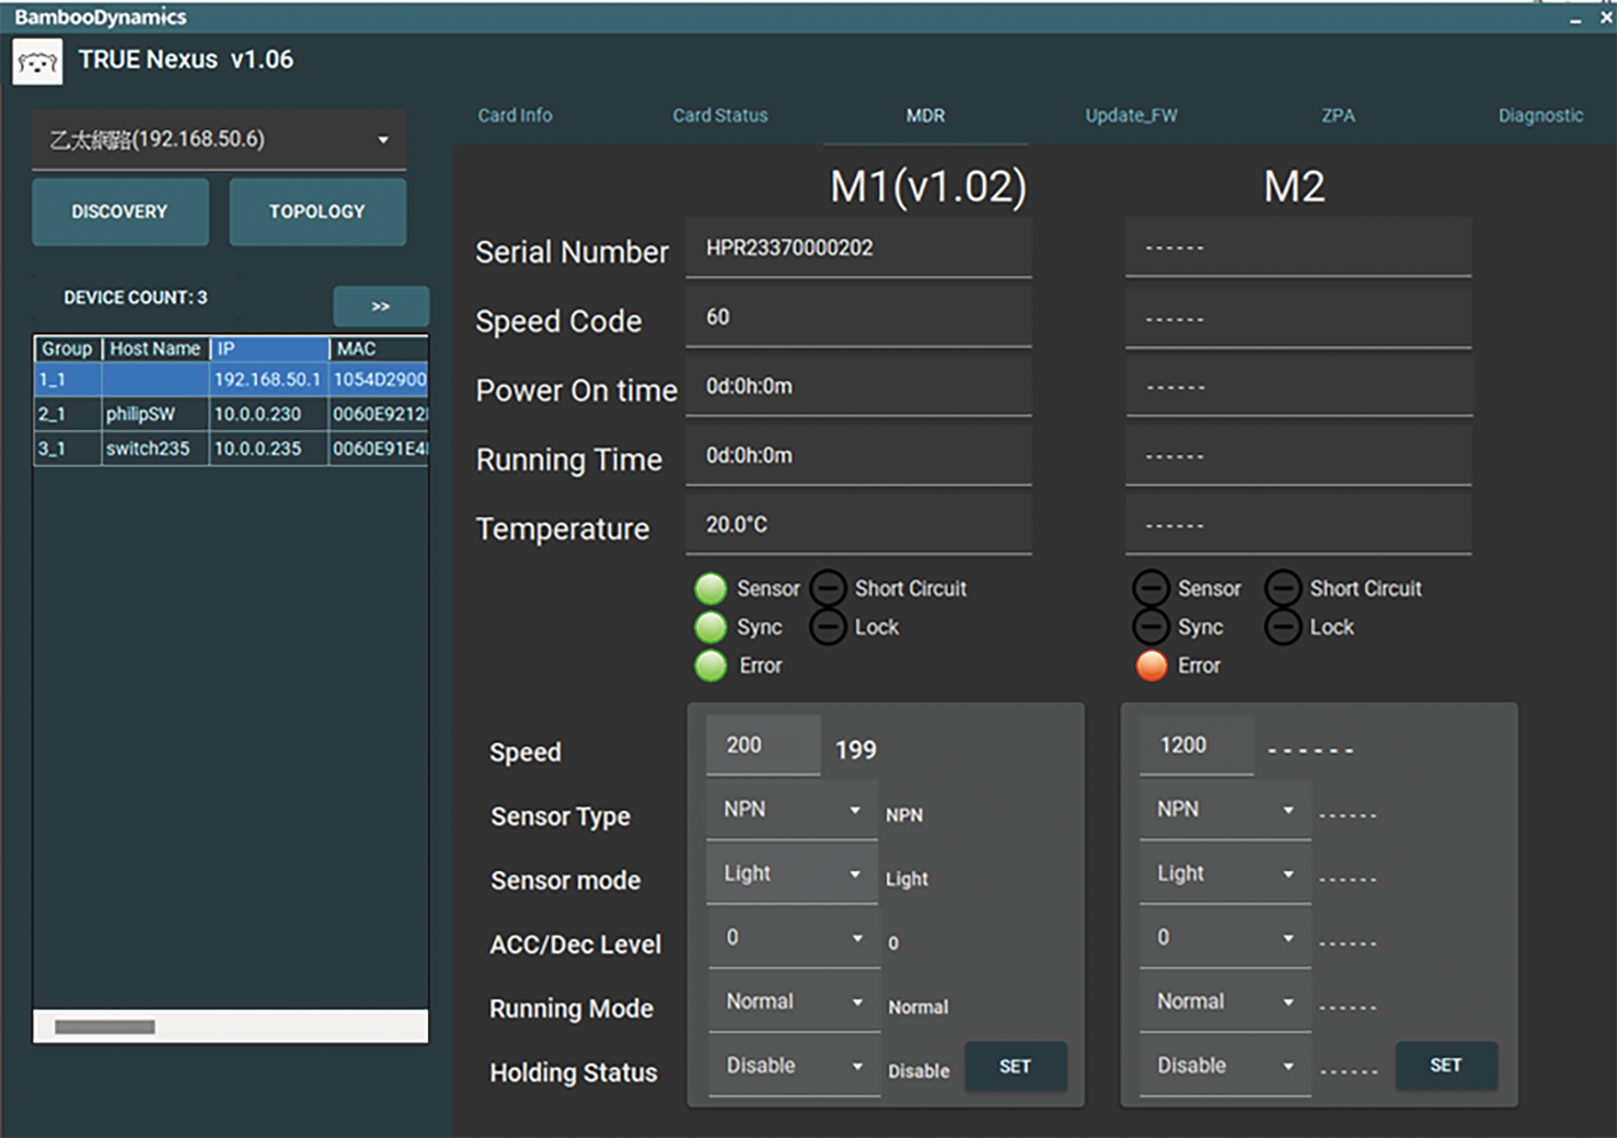The image size is (1617, 1138).
Task: Switch to the Card Status tab
Action: (x=720, y=116)
